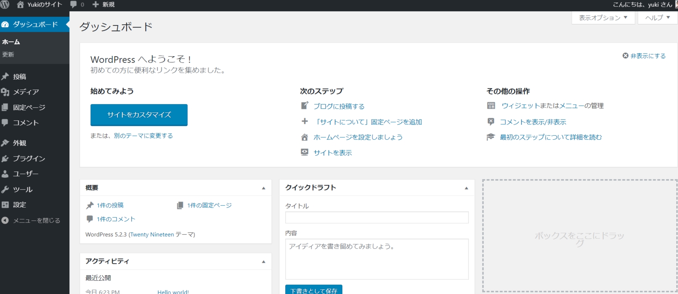Screen dimensions: 678x294
Task: Select the ホーム submenu item
Action: pyautogui.click(x=11, y=42)
